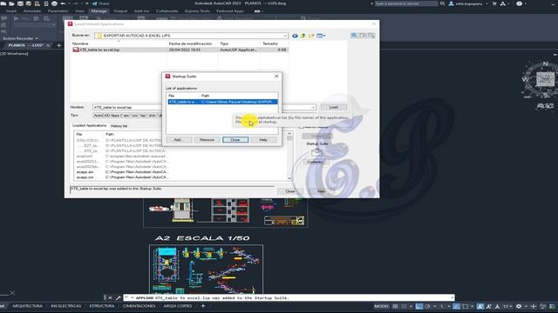This screenshot has width=558, height=313.
Task: Click the Record play icon in Action Recorder
Action: click(x=17, y=18)
